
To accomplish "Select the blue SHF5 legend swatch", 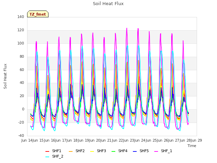I will (x=135, y=151).
